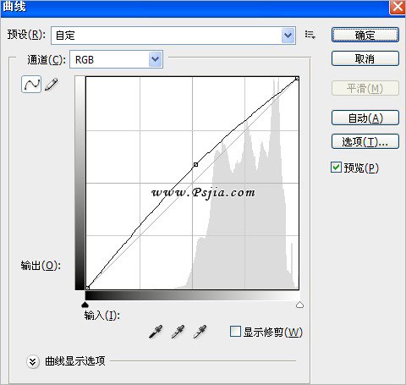Click the black point input slider

pyautogui.click(x=85, y=305)
